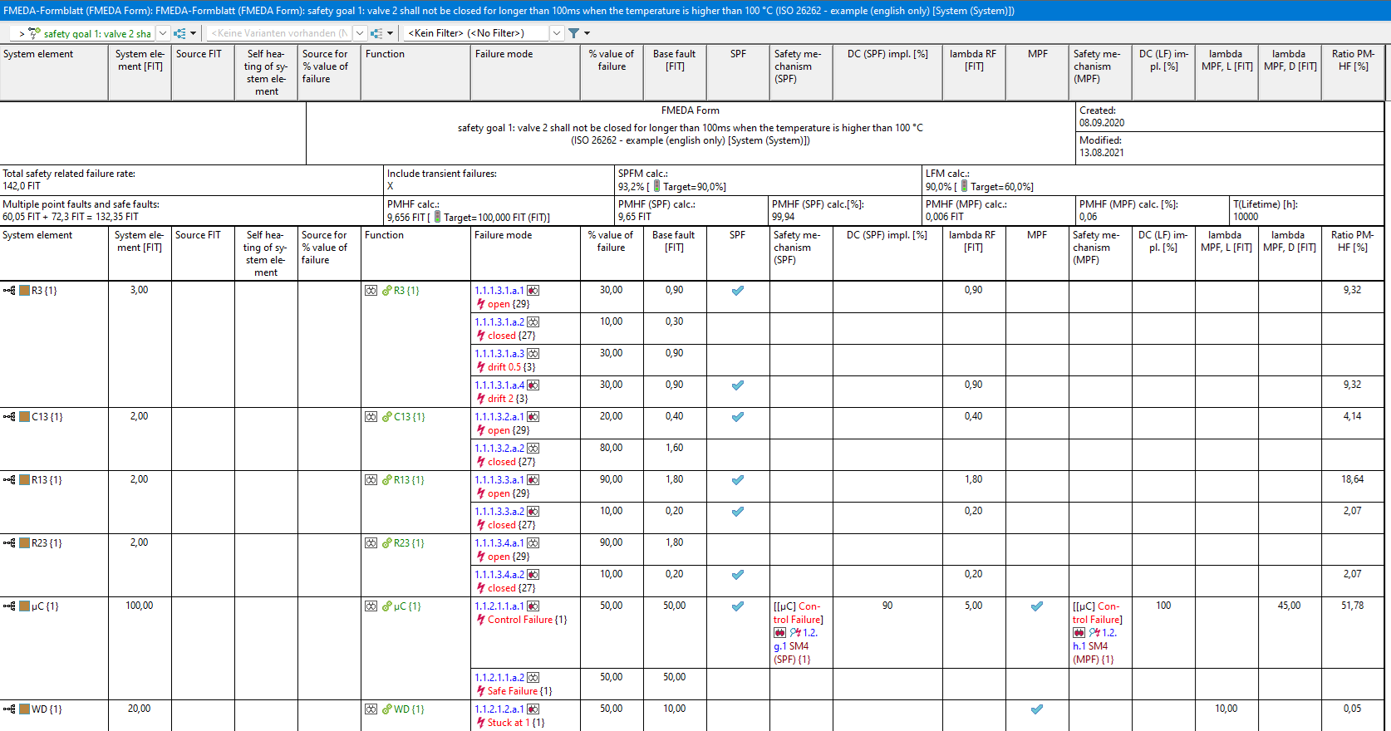Open failure link 1.2.1.1.a.2
This screenshot has width=1391, height=731.
pos(499,678)
